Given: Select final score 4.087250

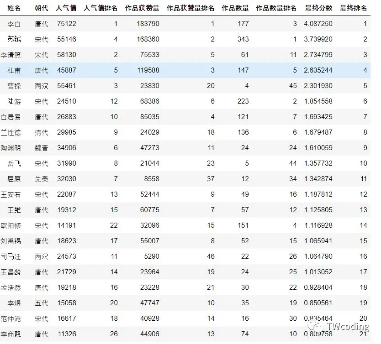Looking at the screenshot, I should 318,24.
